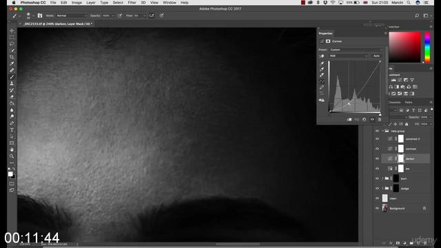Select the Dodge tool
The width and height of the screenshot is (441, 248).
pyautogui.click(x=12, y=116)
